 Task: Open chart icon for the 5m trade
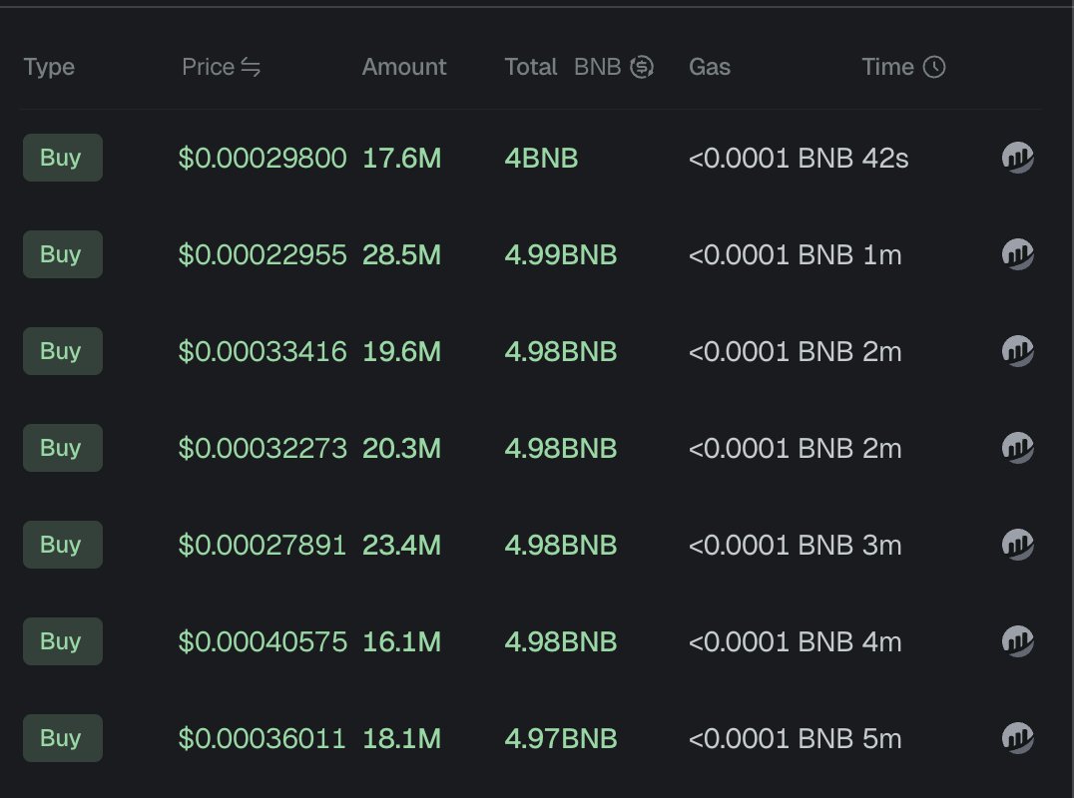click(1018, 738)
